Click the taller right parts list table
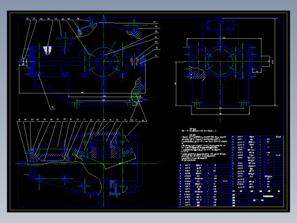The height and width of the screenshot is (223, 297). tap(258, 165)
